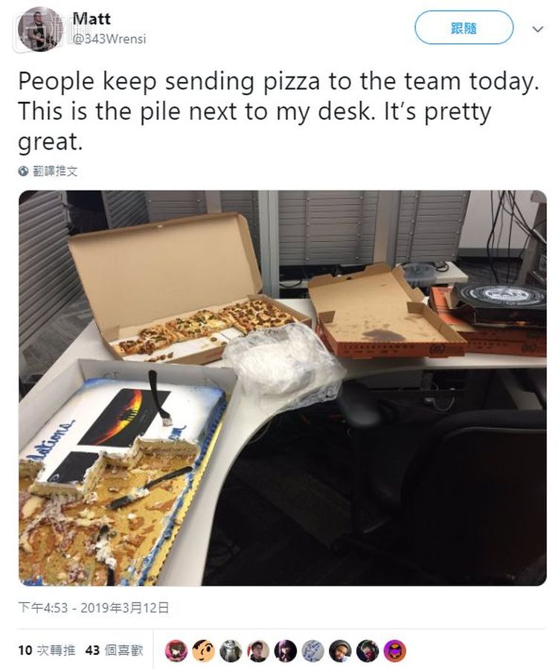View the 10 retweets list
Image resolution: width=558 pixels, height=669 pixels.
(46, 650)
